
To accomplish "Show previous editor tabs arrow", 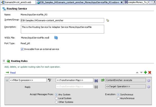I will tap(151, 2).
